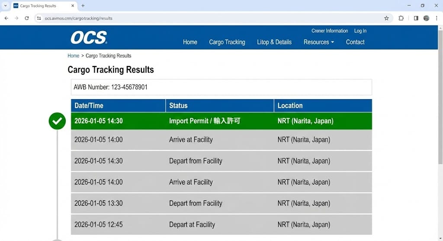Open the user profile avatar
Image resolution: width=443 pixels, height=241 pixels.
coord(426,18)
